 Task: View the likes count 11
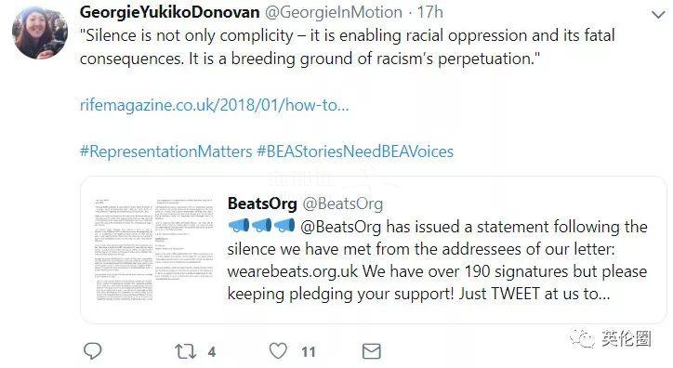point(309,352)
